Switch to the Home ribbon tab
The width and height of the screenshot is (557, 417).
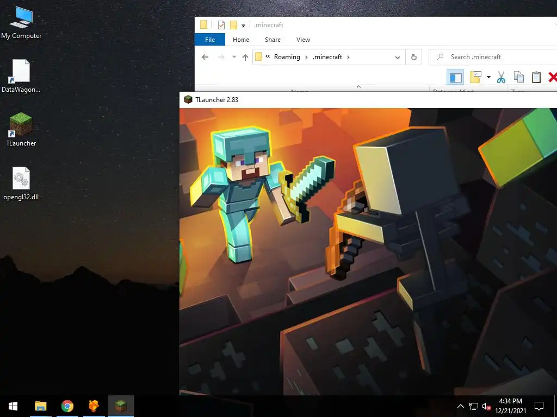pos(241,40)
